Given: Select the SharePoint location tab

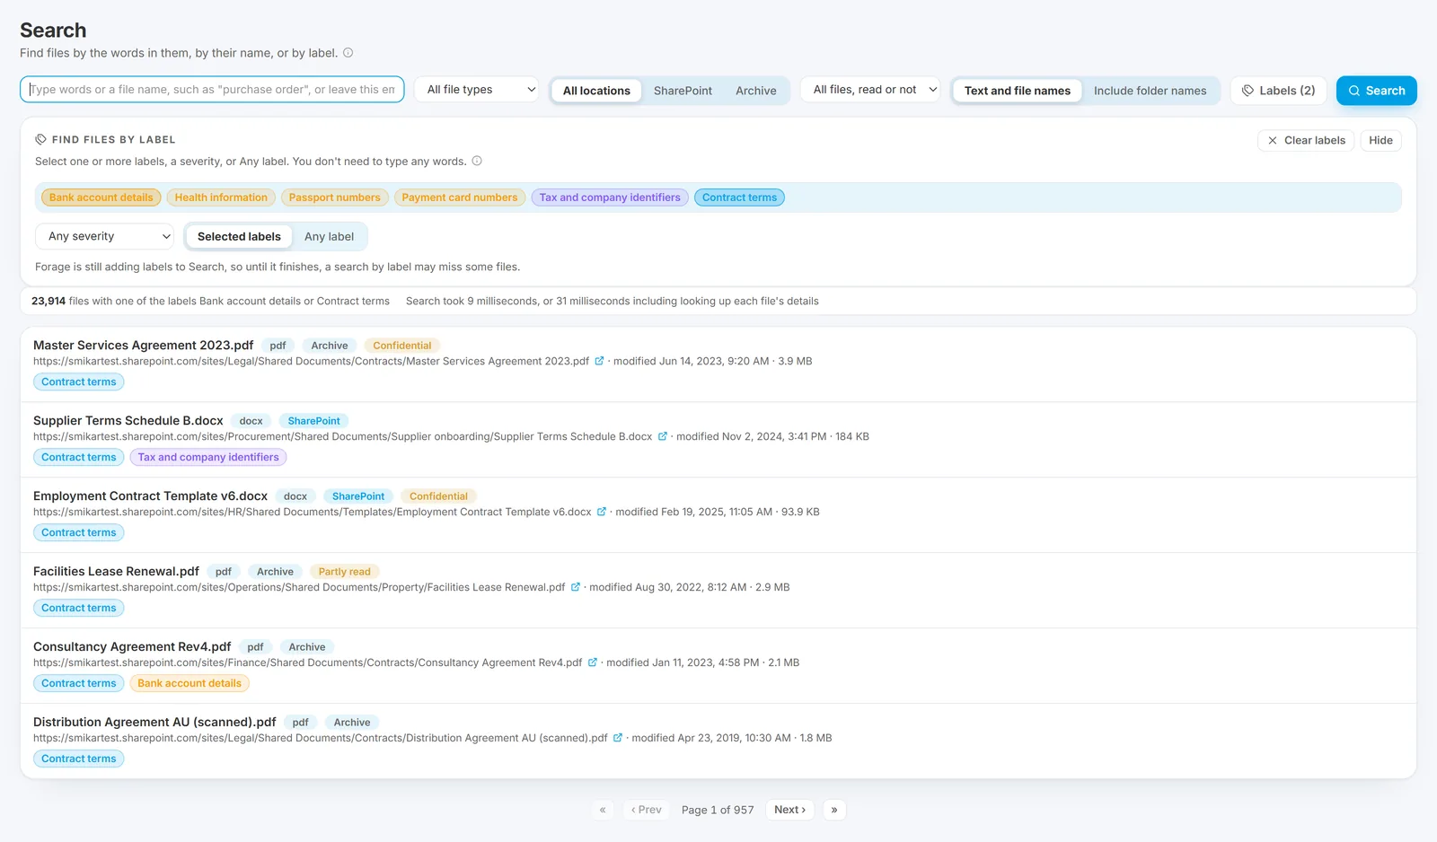Looking at the screenshot, I should (x=683, y=91).
